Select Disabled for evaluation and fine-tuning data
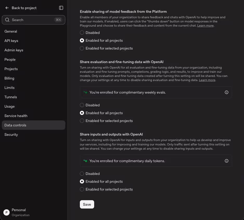This screenshot has height=220, width=244. pos(82,105)
